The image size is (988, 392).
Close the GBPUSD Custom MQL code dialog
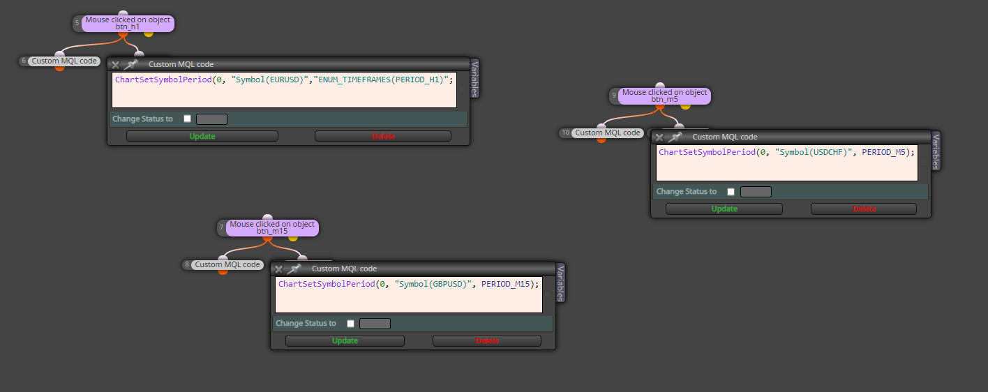[x=279, y=269]
